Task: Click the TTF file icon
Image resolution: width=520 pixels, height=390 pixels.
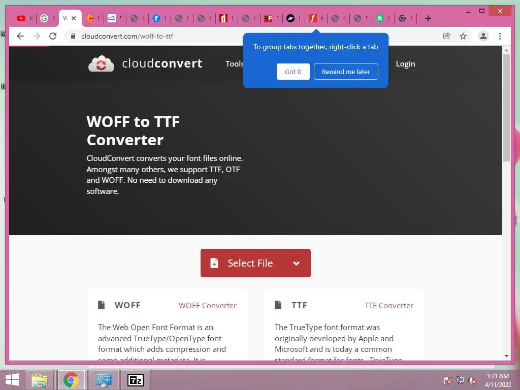Action: [278, 305]
